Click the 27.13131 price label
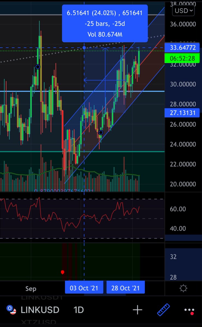202x327 pixels. [182, 113]
